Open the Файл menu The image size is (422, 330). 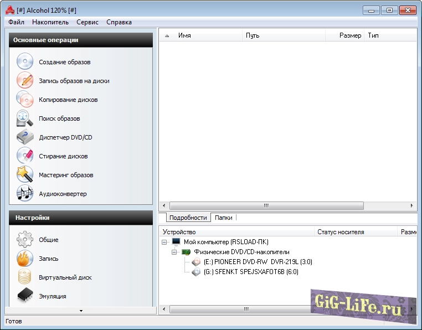tap(17, 22)
